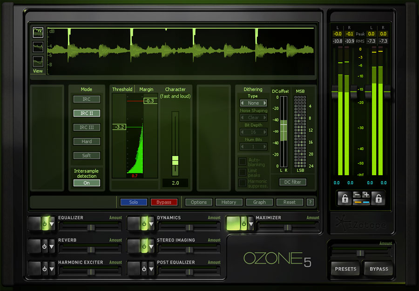The image size is (419, 291).
Task: Click the padlock beside the plus button
Action: [x=378, y=198]
